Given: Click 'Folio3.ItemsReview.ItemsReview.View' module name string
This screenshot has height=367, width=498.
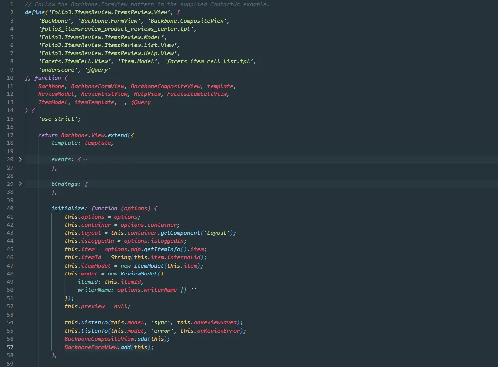Looking at the screenshot, I should point(110,12).
